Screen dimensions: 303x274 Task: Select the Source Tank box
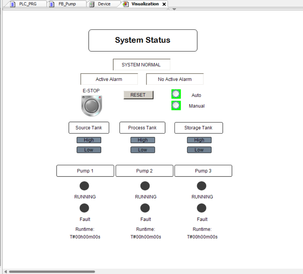click(89, 128)
